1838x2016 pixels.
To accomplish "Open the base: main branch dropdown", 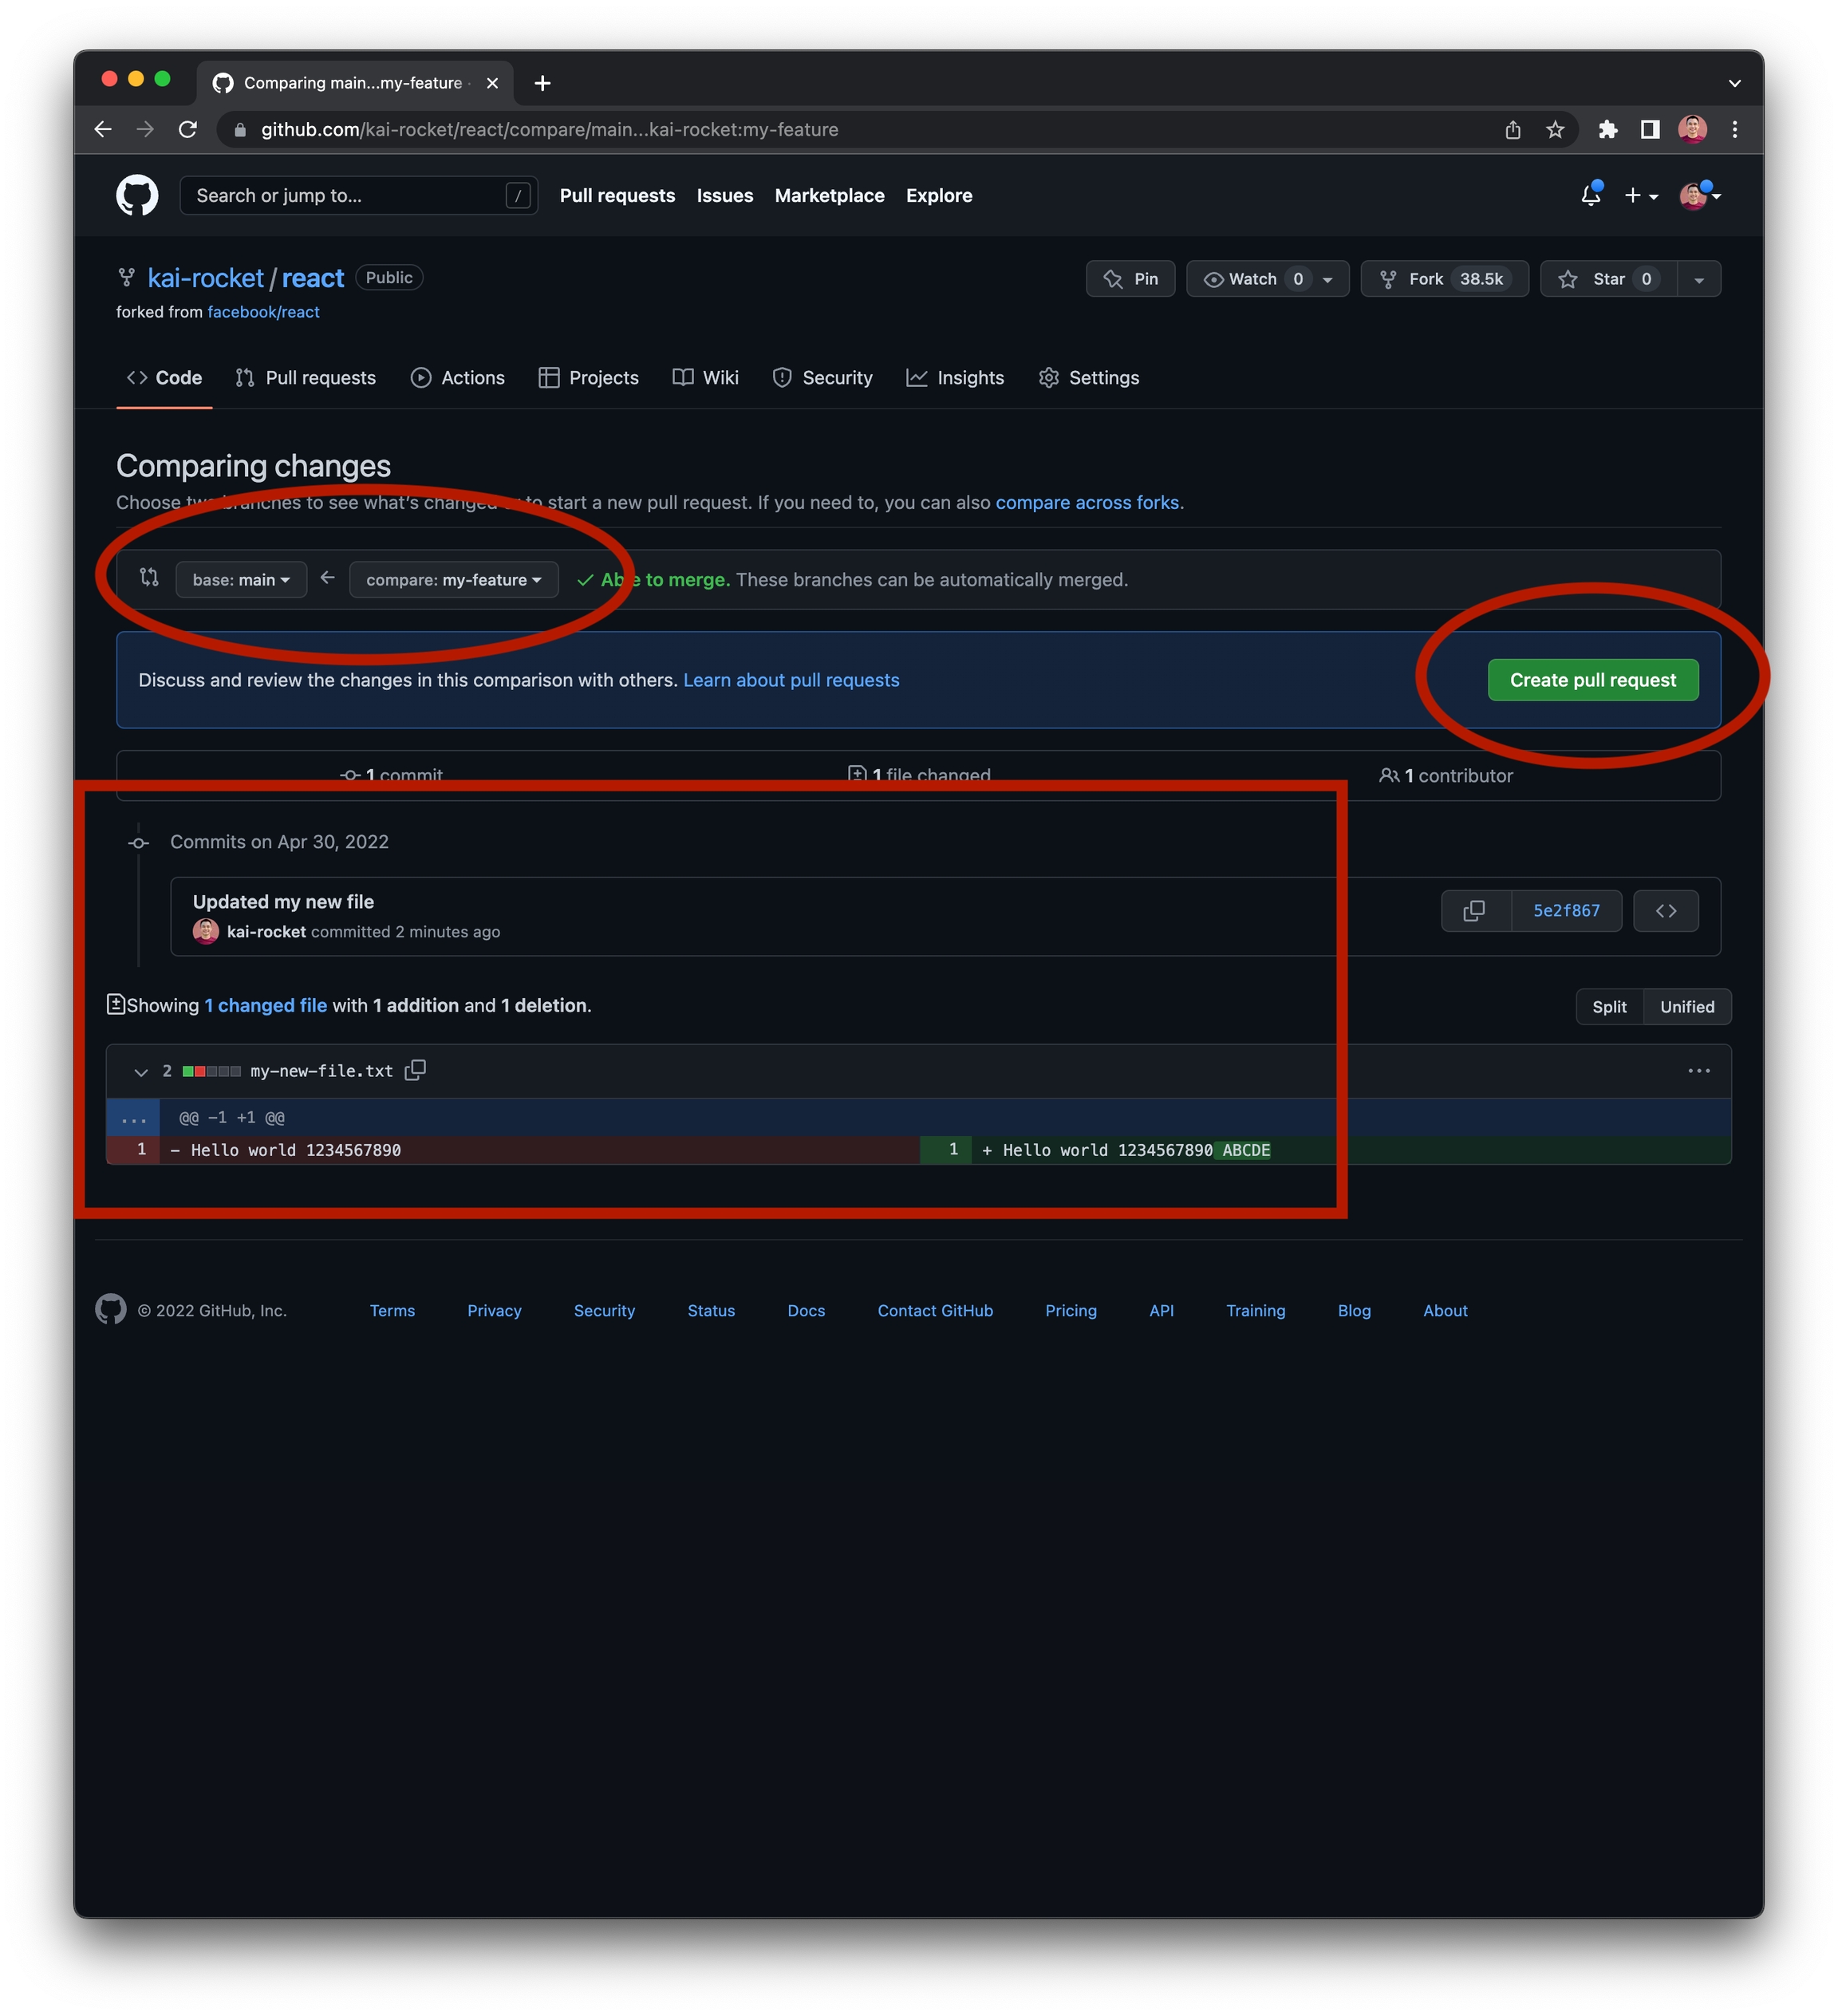I will coord(241,580).
